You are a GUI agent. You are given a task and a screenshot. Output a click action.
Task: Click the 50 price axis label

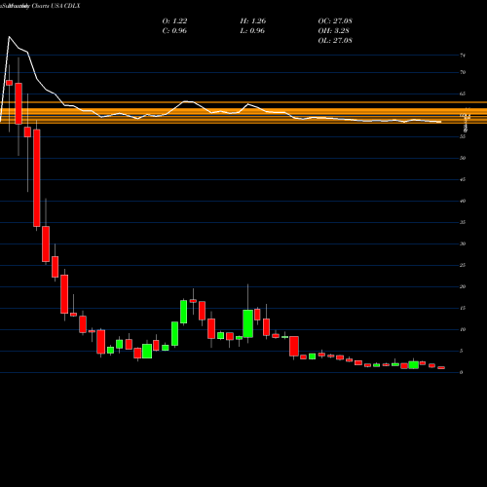tap(463, 158)
